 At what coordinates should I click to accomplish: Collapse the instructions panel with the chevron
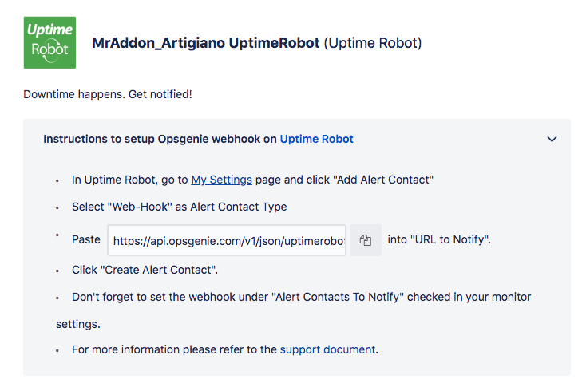[x=552, y=139]
